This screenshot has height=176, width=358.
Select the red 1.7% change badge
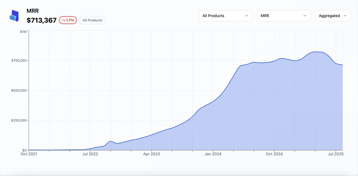[68, 20]
